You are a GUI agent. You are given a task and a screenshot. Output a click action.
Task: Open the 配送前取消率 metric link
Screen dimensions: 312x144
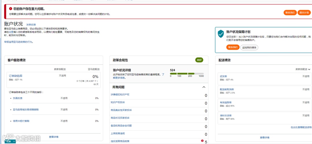pyautogui.click(x=227, y=89)
